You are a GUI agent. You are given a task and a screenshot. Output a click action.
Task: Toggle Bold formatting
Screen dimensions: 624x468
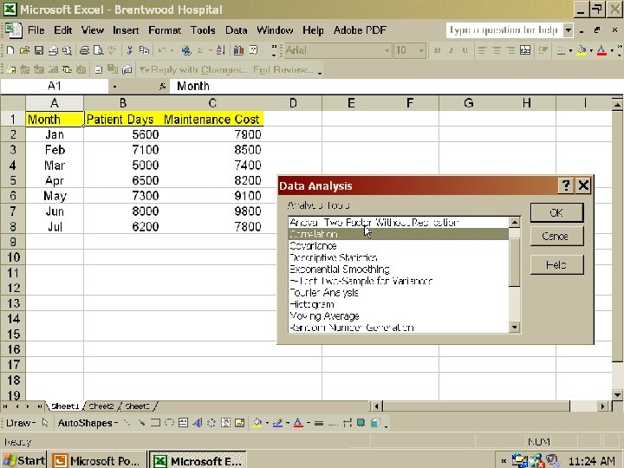[x=438, y=51]
